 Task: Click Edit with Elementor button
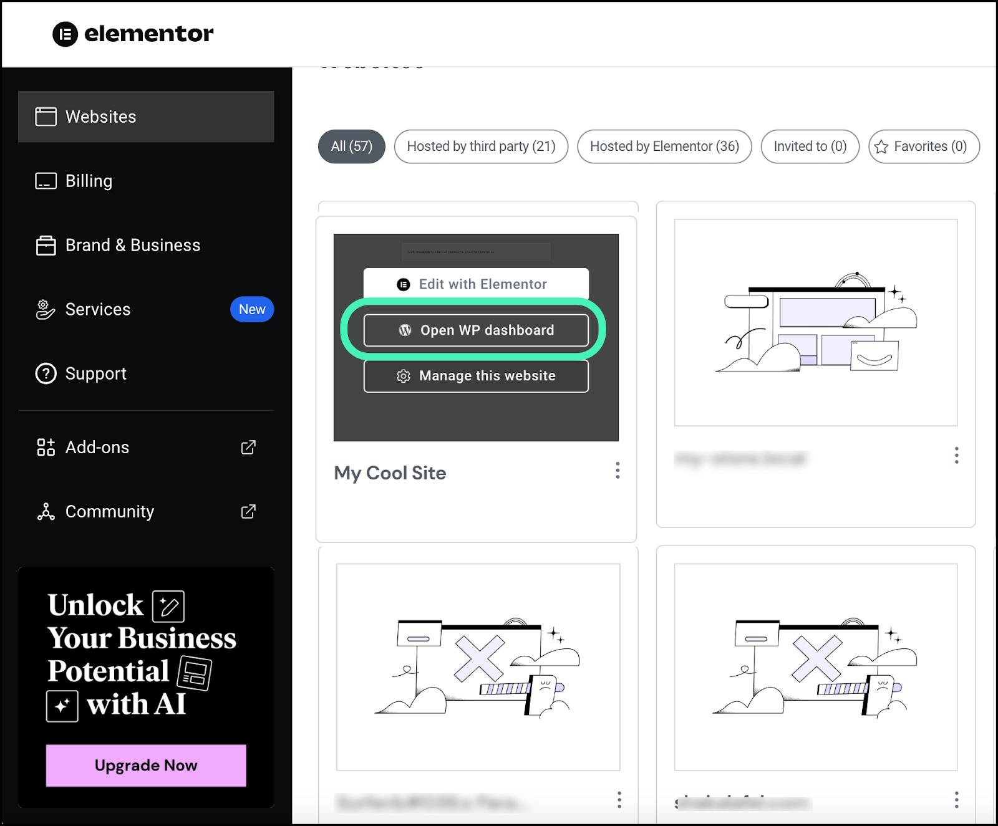click(476, 284)
